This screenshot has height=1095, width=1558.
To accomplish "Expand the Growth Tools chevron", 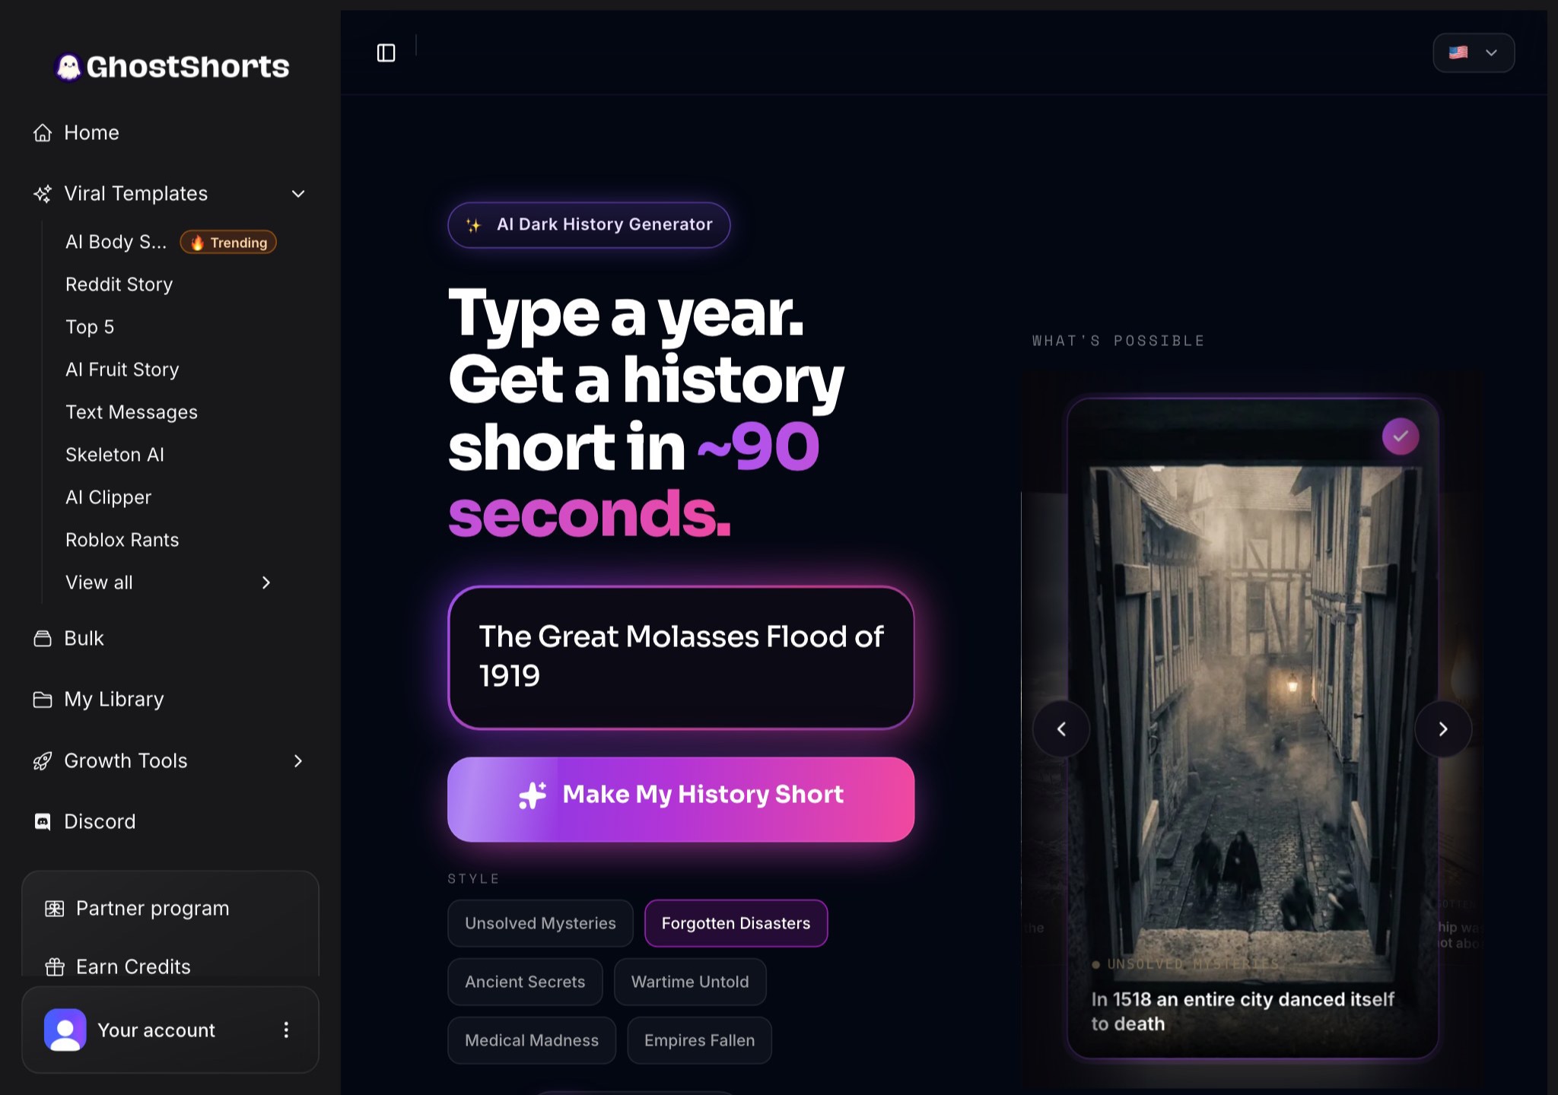I will tap(298, 761).
